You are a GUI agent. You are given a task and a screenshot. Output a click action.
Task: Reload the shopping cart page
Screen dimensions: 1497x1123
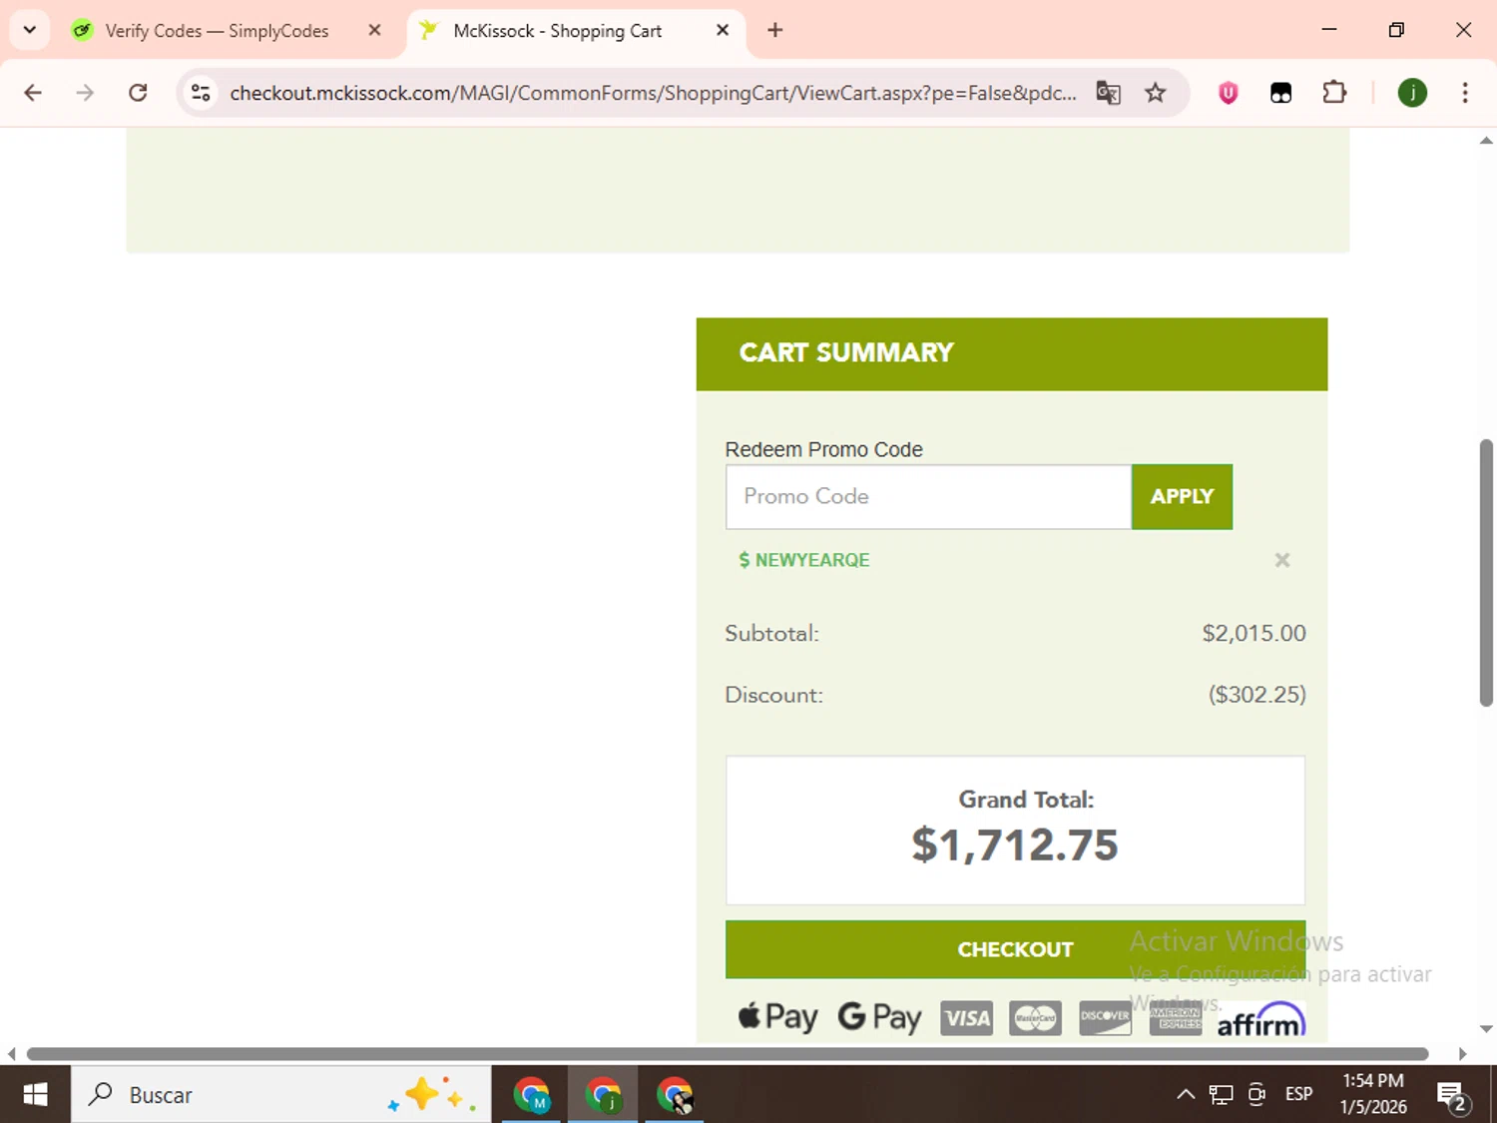(x=138, y=93)
